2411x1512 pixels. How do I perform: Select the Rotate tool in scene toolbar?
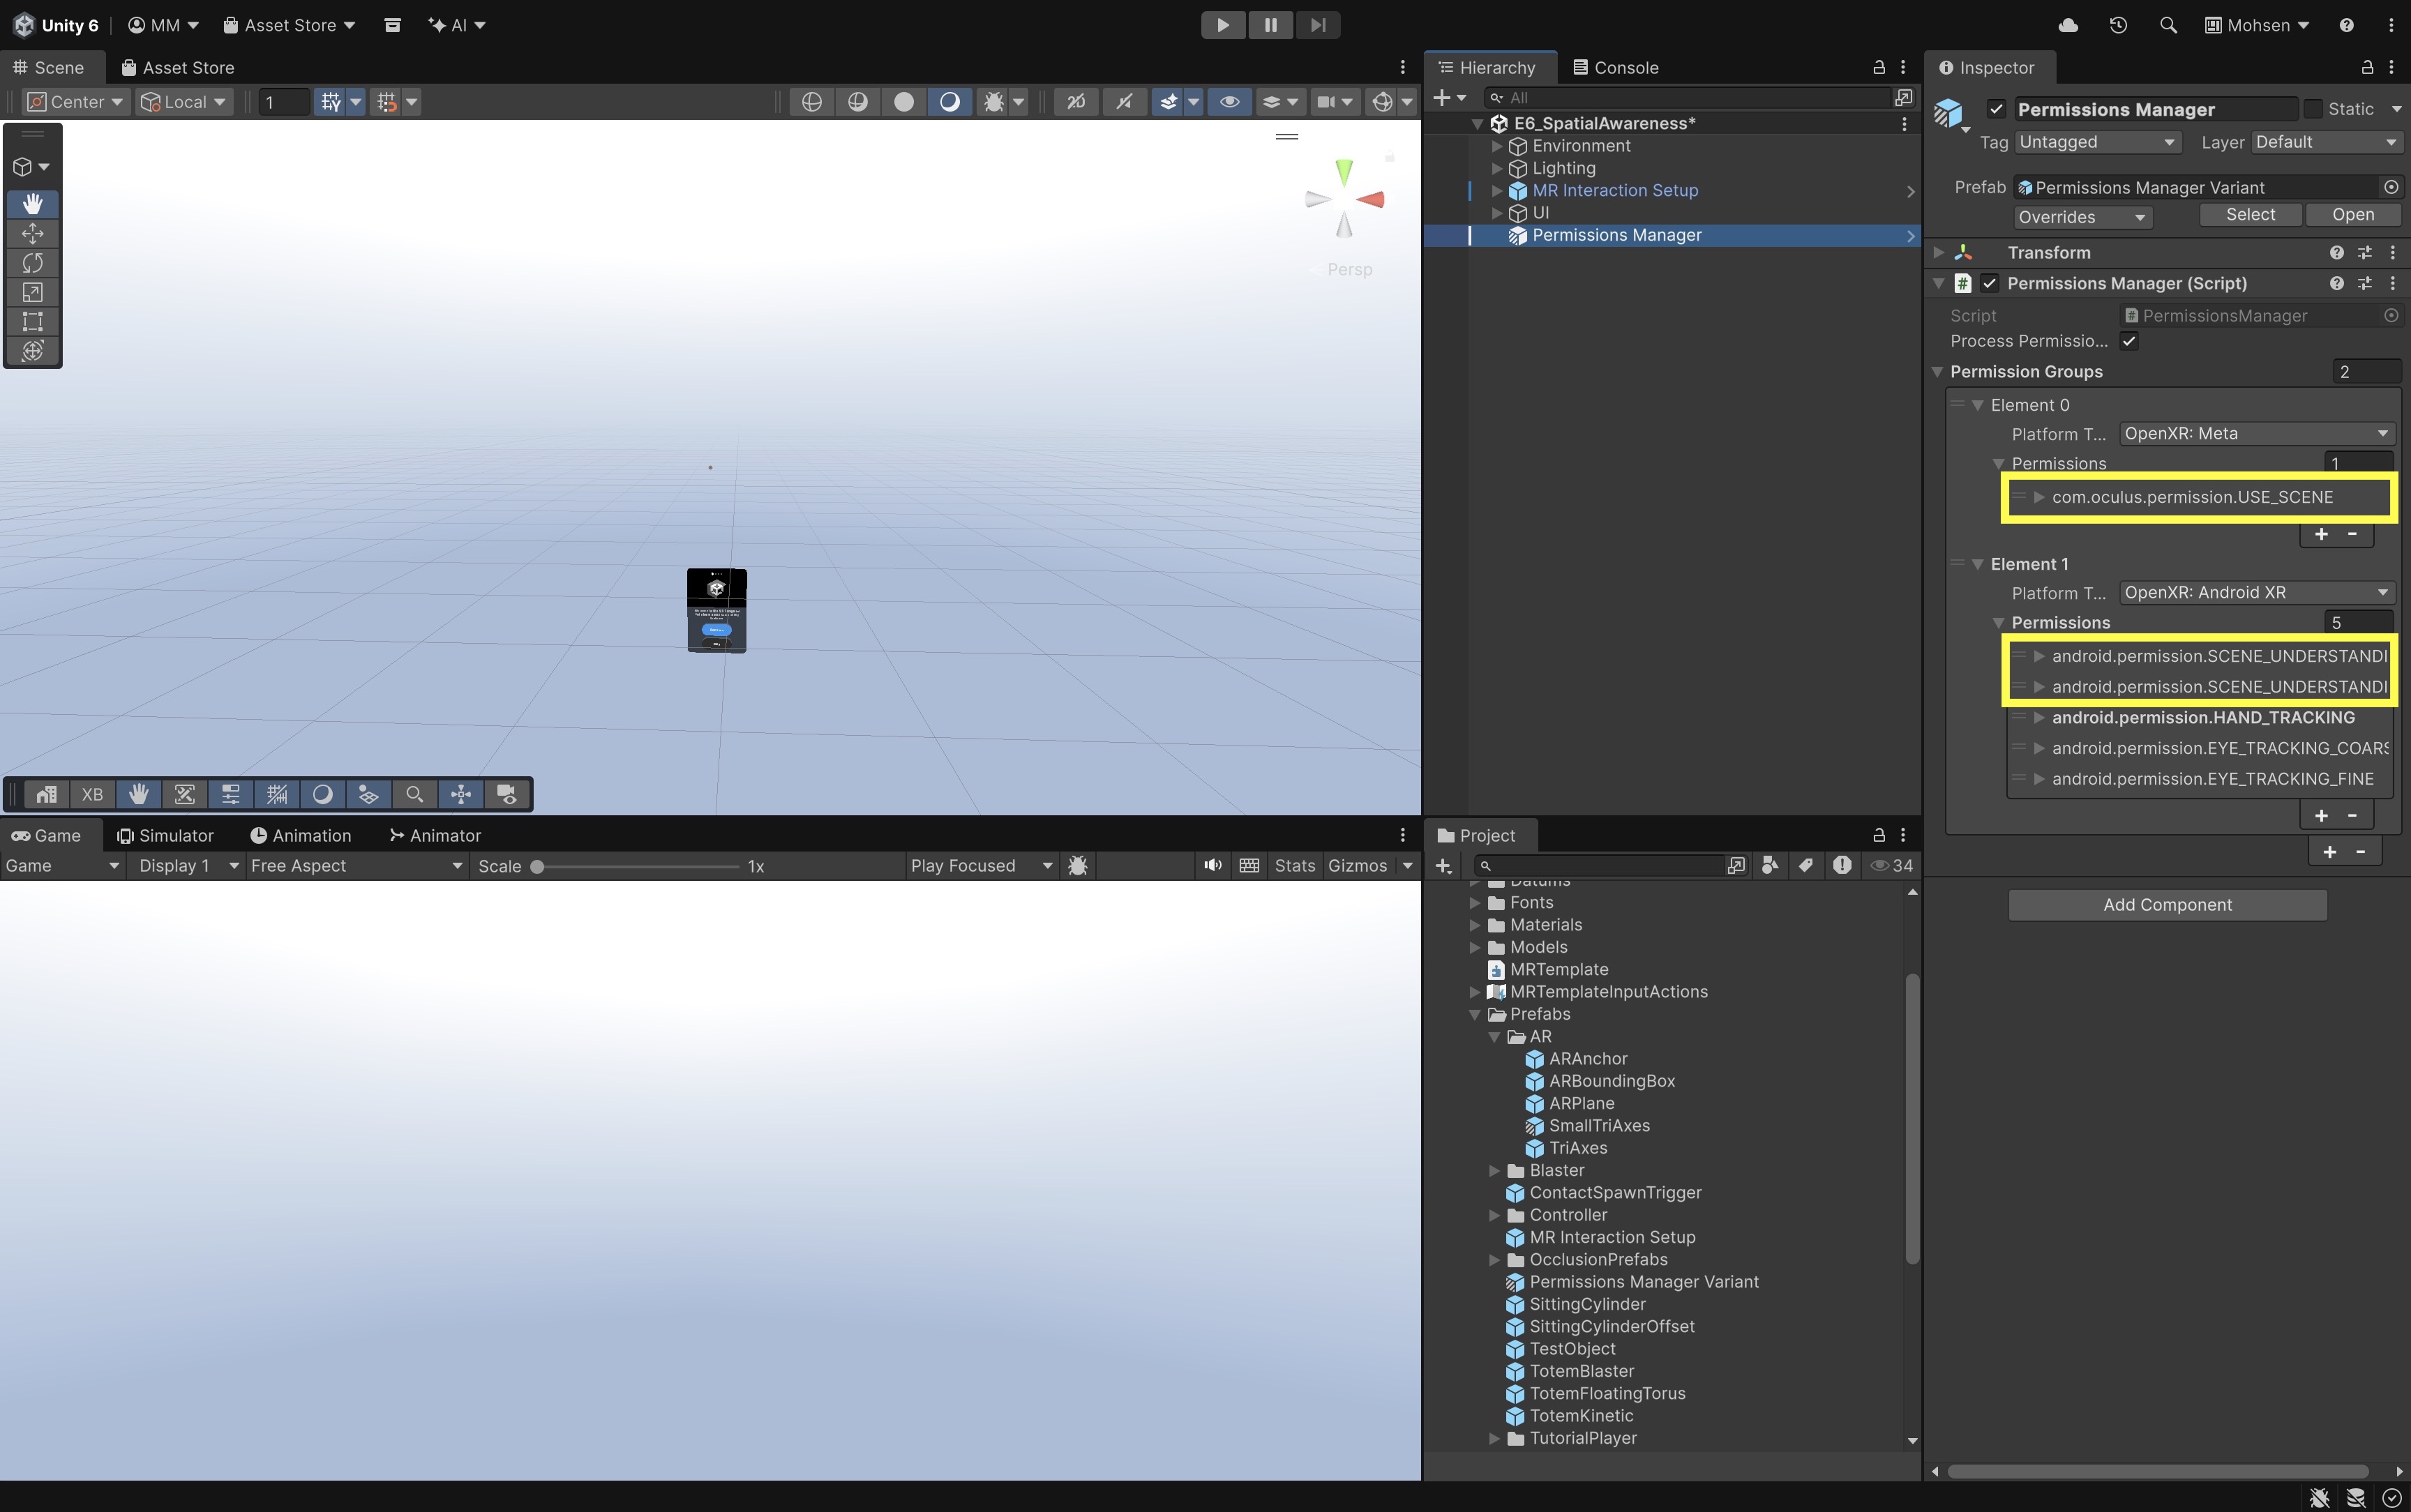tap(32, 262)
